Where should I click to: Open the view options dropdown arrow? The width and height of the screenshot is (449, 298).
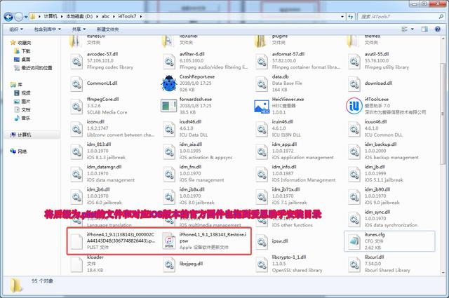pos(413,29)
